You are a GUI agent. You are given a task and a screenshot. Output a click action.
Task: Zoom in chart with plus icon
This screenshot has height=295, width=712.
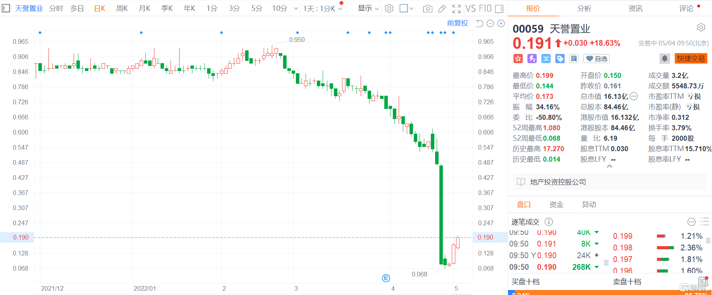click(x=501, y=24)
